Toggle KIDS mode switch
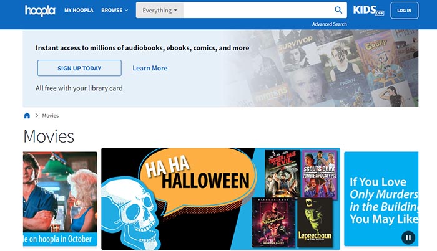The height and width of the screenshot is (251, 437). pos(368,11)
